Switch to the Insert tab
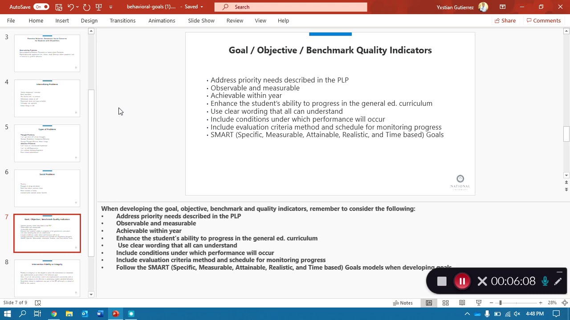 pos(62,20)
